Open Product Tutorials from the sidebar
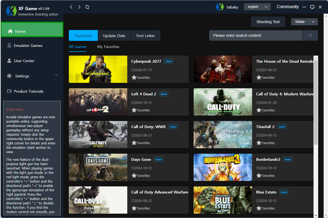The image size is (328, 218). pos(28,91)
